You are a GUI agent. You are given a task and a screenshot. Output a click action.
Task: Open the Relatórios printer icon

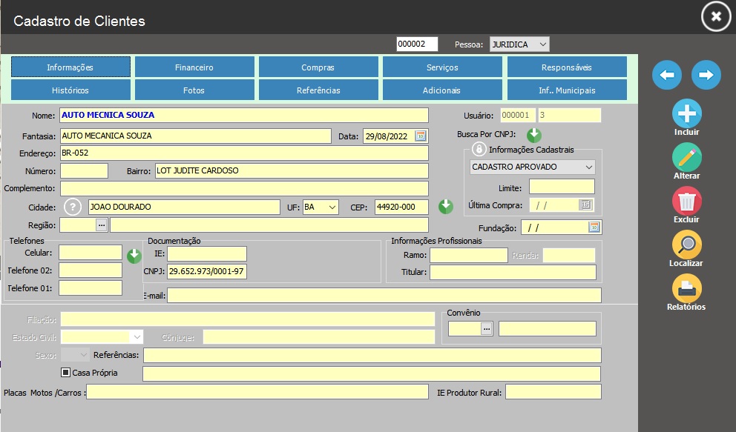coord(687,289)
